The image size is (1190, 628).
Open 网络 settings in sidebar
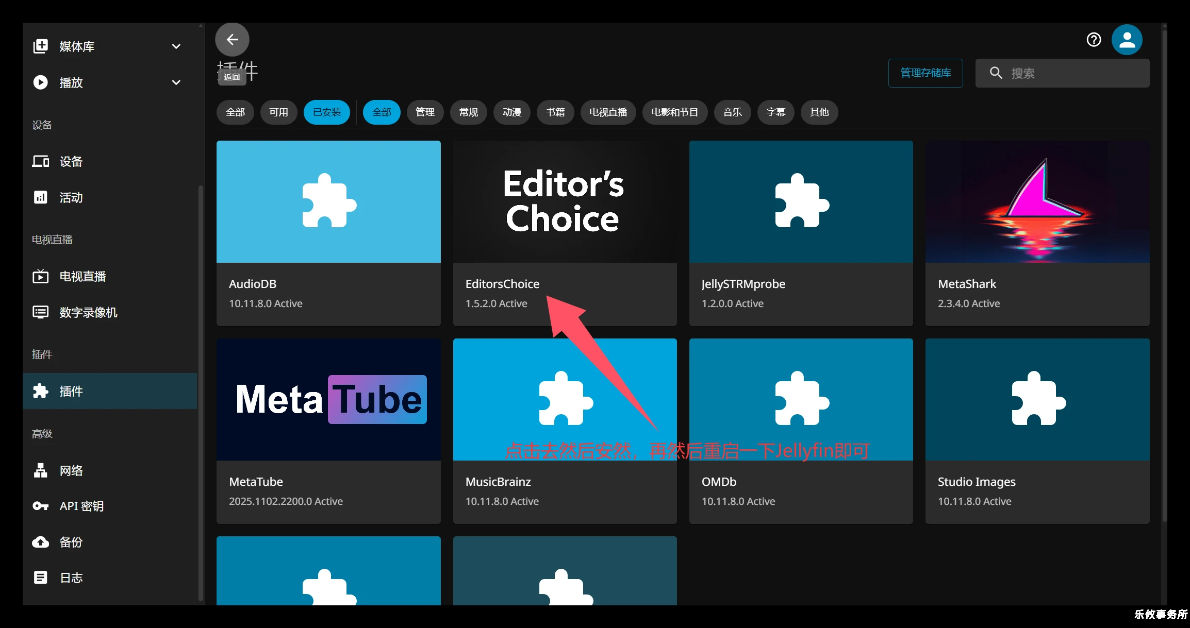click(110, 470)
